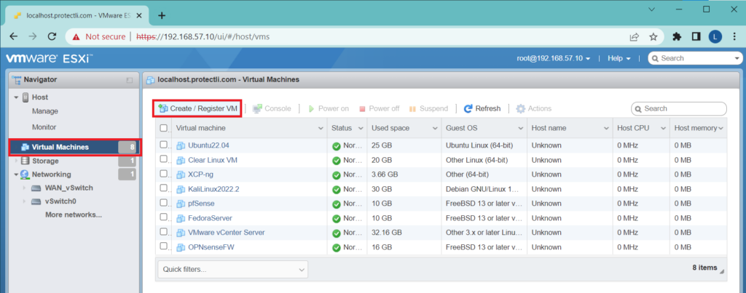This screenshot has width=746, height=293.
Task: Open the KaliLinux2022.2 link
Action: click(213, 189)
